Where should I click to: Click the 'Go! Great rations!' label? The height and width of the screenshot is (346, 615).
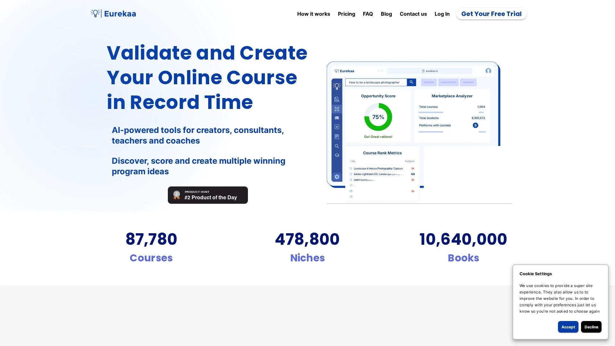(x=378, y=137)
